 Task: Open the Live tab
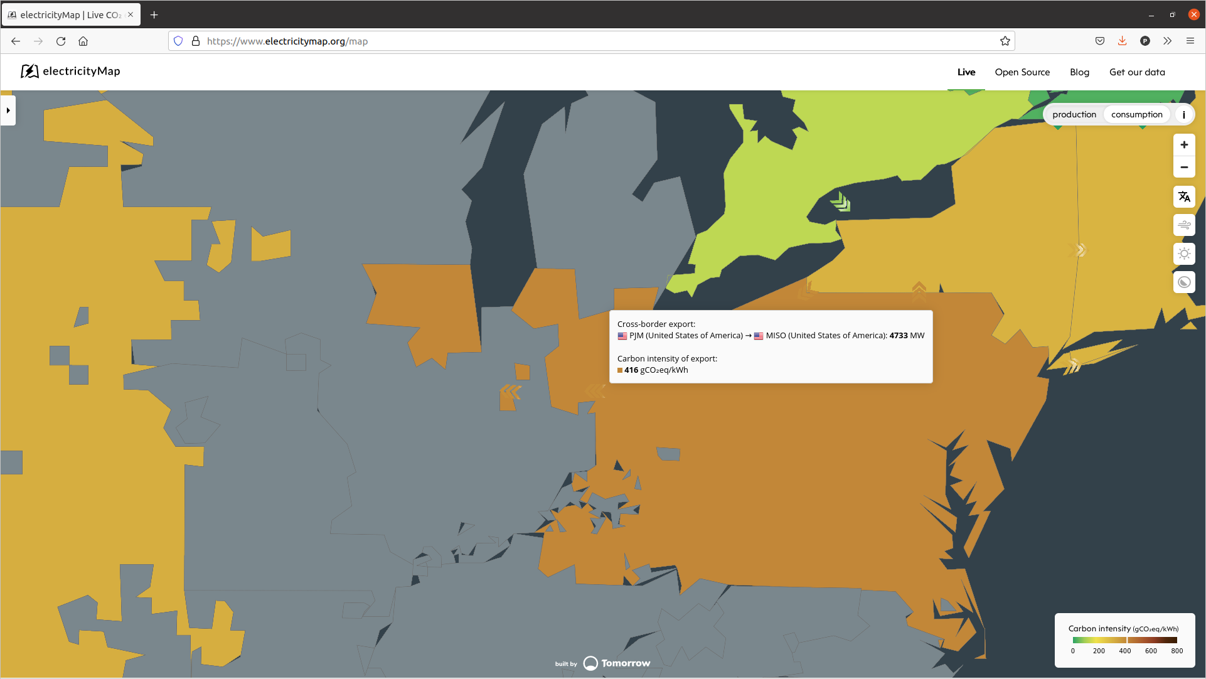(x=966, y=72)
